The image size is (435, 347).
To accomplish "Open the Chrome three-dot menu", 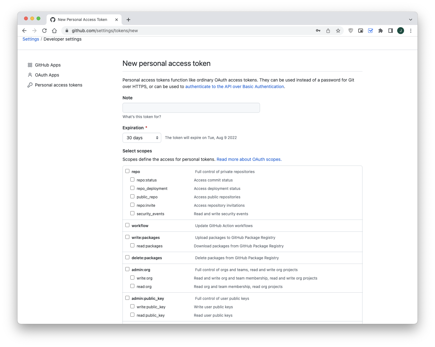I will coord(411,31).
